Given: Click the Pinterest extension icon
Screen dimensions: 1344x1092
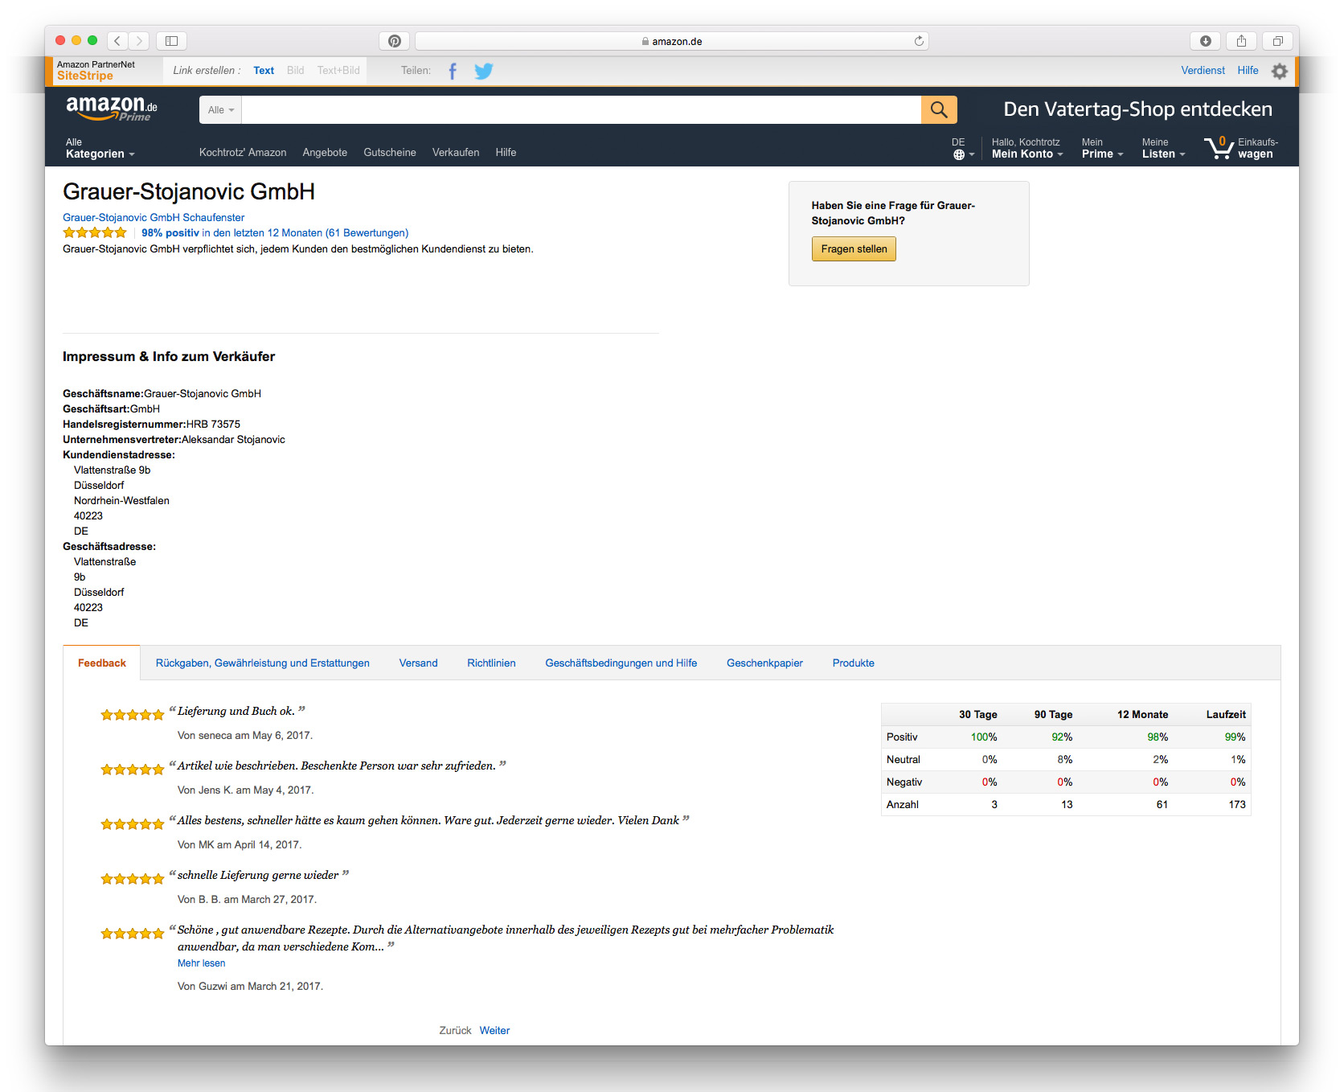Looking at the screenshot, I should click(394, 41).
